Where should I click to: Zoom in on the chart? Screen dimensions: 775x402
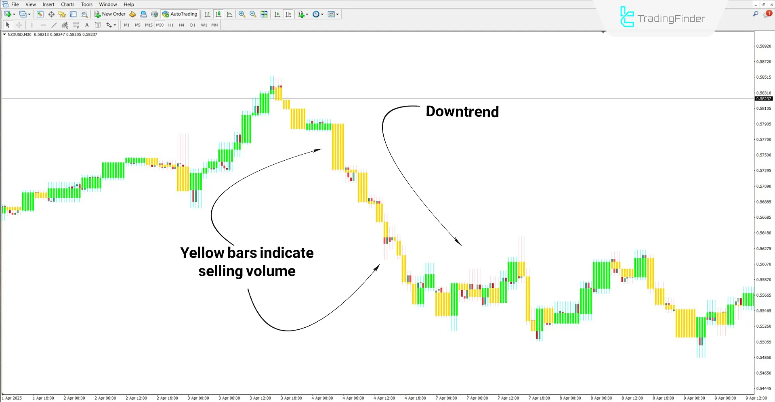[242, 14]
